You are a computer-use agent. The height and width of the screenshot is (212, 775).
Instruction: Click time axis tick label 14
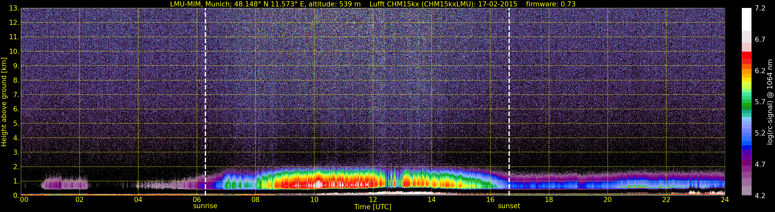coord(431,200)
